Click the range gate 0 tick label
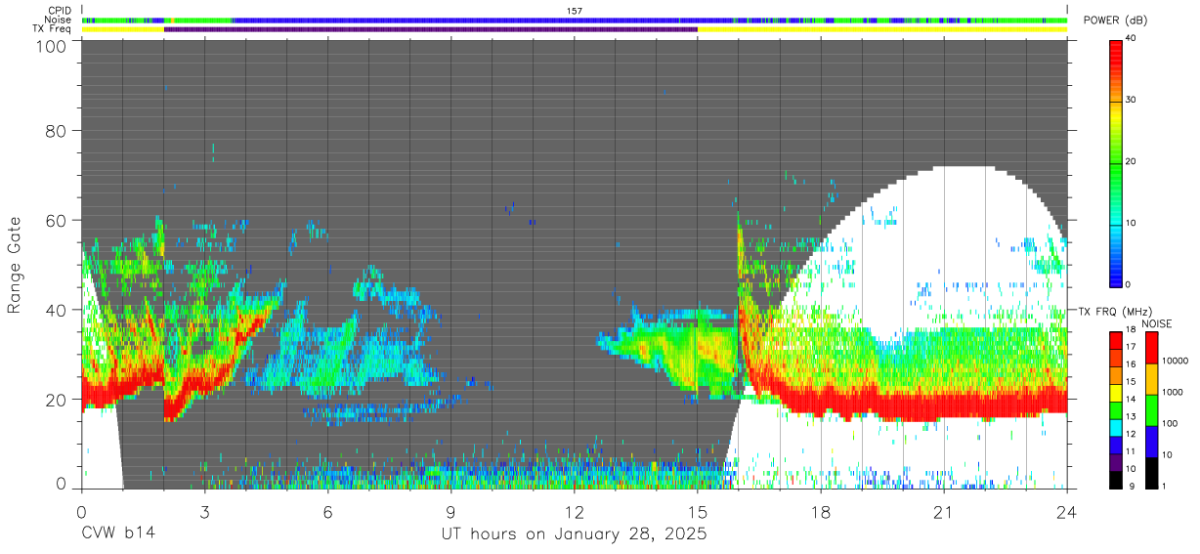This screenshot has width=1200, height=554. click(x=60, y=484)
